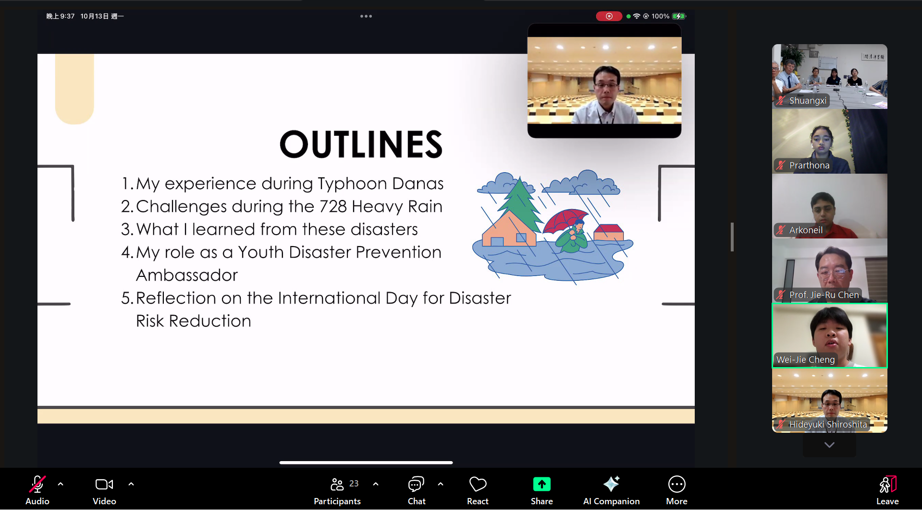Open the More options menu
Screen dimensions: 922x510
[676, 489]
